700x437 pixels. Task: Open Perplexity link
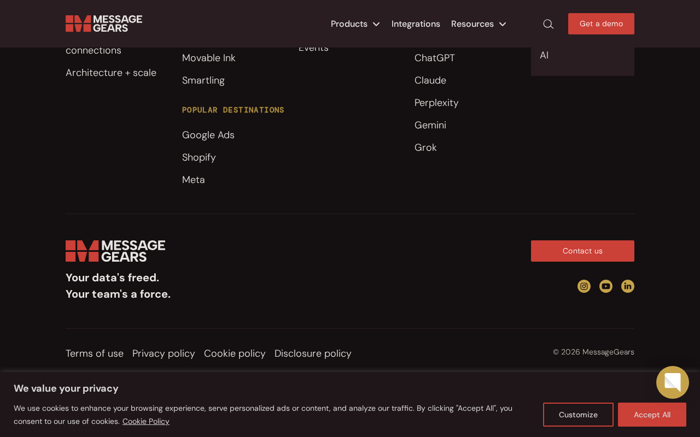tap(436, 103)
